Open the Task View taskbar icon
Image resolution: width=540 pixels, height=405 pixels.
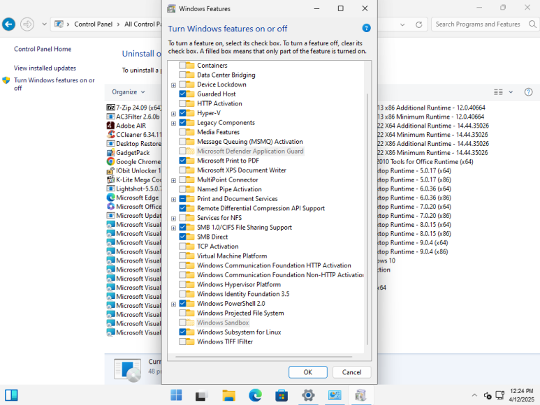[202, 395]
